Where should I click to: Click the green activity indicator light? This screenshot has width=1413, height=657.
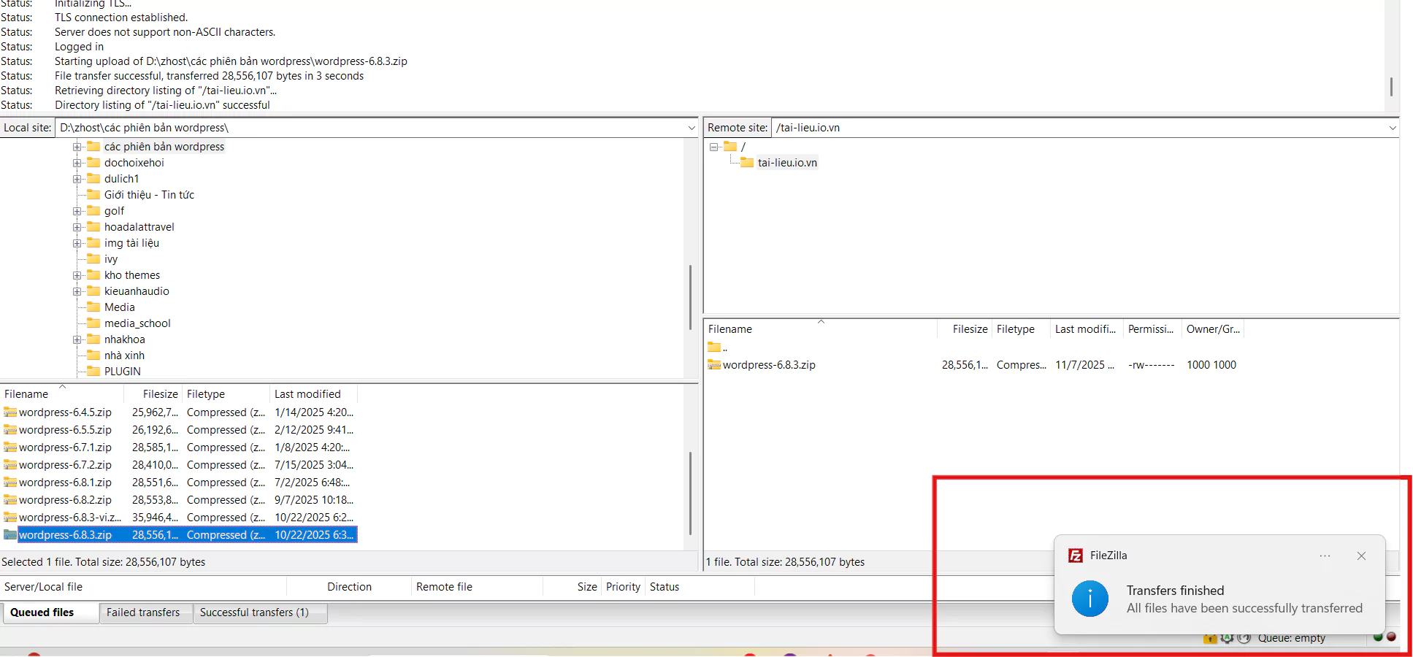pyautogui.click(x=1378, y=637)
